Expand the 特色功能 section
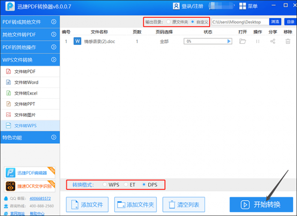 click(x=30, y=137)
